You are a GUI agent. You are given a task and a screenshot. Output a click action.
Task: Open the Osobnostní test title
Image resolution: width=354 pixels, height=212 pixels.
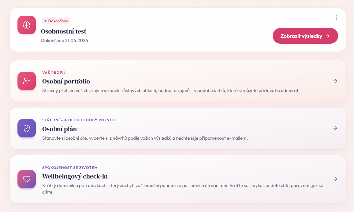coord(64,31)
